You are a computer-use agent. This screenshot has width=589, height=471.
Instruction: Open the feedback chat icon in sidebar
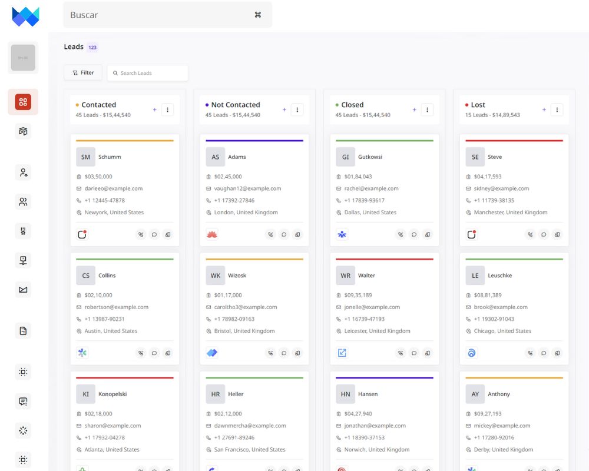[x=22, y=401]
